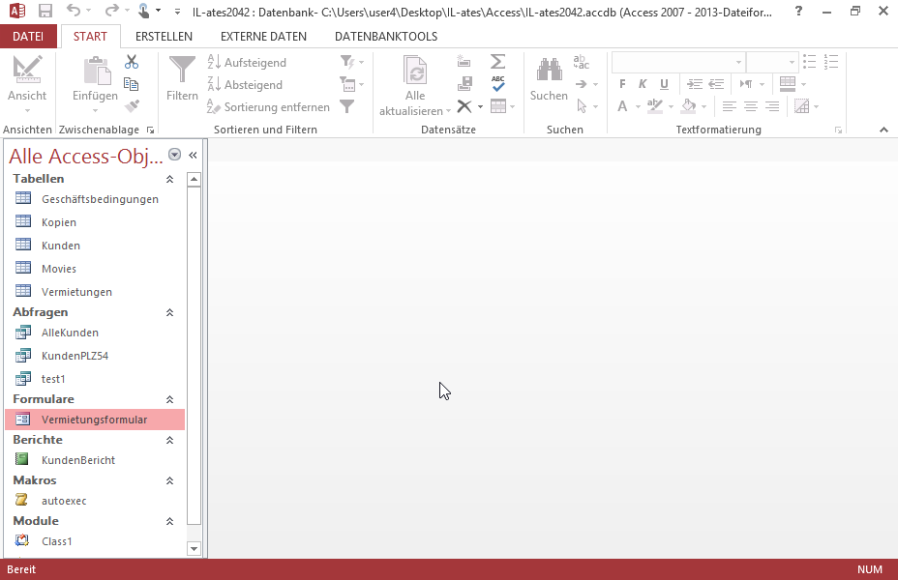Select the Movies table
898x580 pixels.
95,269
